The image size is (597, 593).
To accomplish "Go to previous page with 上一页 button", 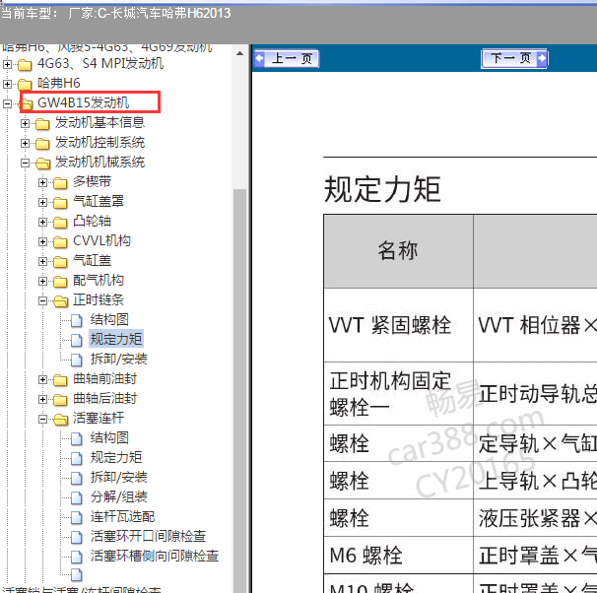I will (x=287, y=59).
